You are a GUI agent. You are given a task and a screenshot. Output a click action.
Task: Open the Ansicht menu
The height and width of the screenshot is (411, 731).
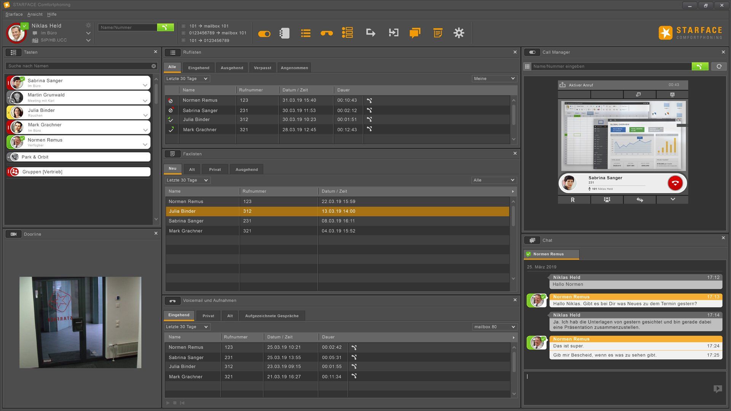(35, 14)
